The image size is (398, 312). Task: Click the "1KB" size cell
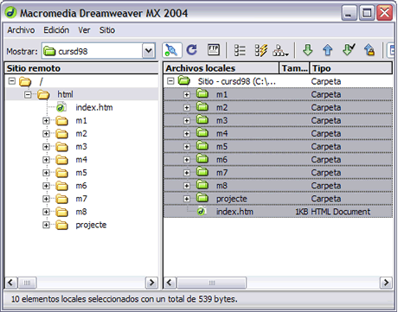(x=302, y=212)
